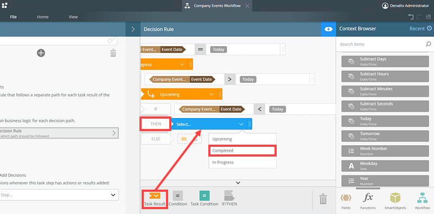Click the app grid icon at top left
Viewport: 434px width, 214px height.
coord(4,5)
